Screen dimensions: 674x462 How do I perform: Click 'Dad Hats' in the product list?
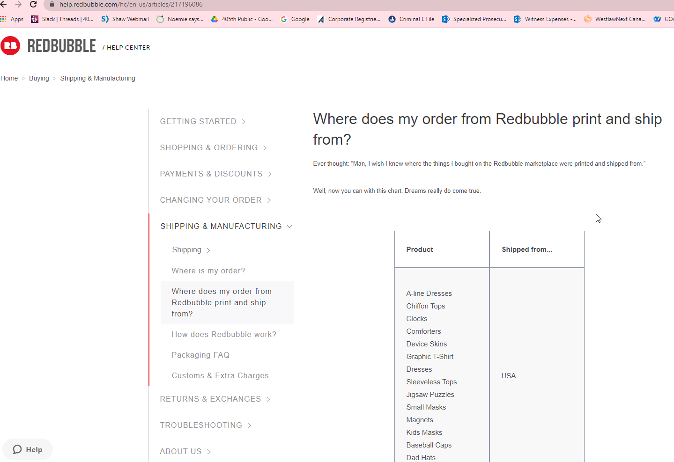point(421,458)
